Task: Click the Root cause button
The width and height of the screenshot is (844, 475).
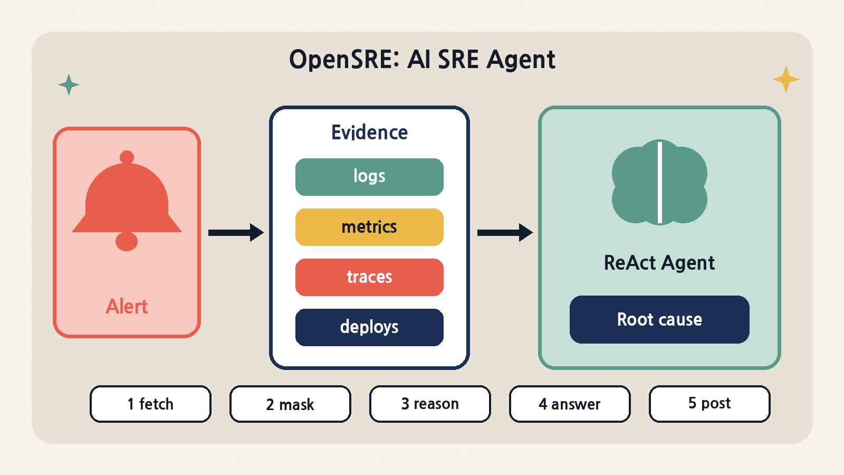Action: click(659, 319)
